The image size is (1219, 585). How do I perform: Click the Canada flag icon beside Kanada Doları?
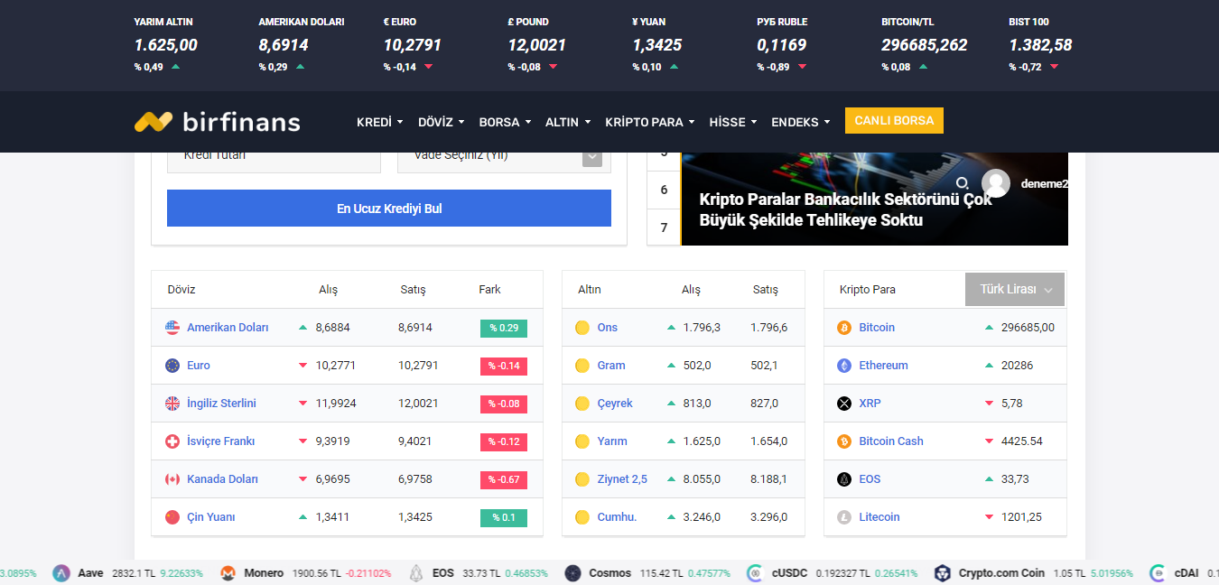pyautogui.click(x=172, y=479)
